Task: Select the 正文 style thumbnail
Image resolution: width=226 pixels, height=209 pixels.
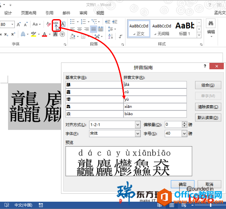Action: pos(139,29)
